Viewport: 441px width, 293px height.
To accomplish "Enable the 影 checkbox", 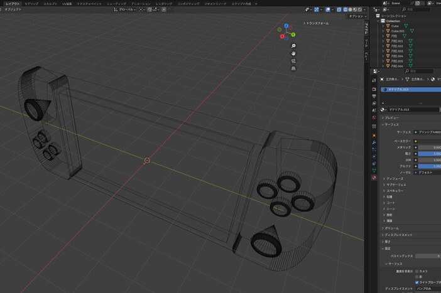I will point(417,277).
